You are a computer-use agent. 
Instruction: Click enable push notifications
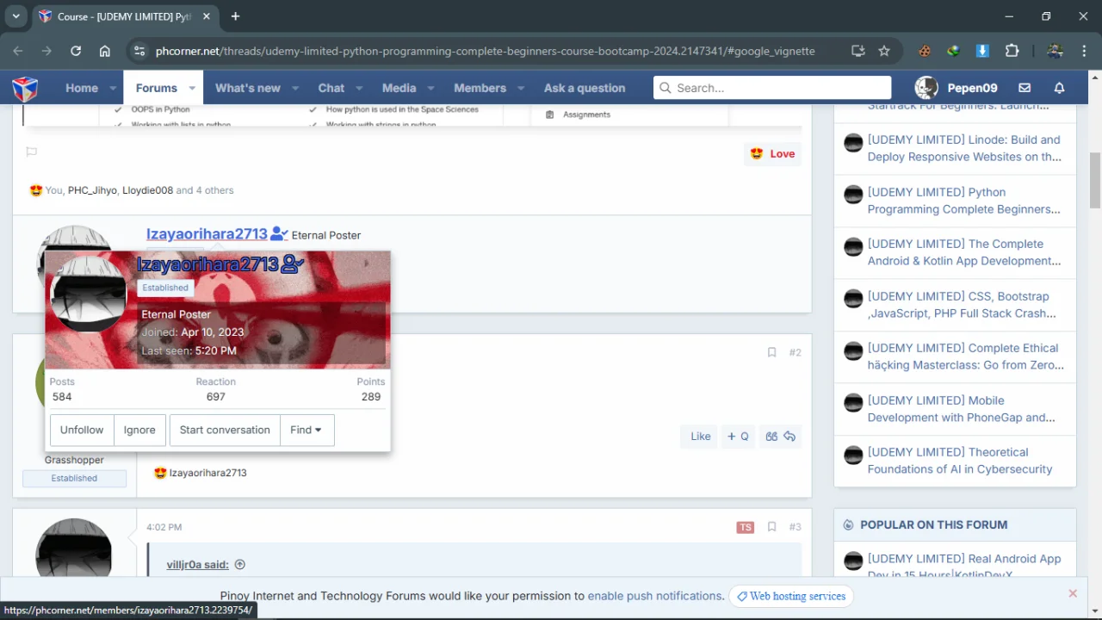(x=655, y=596)
